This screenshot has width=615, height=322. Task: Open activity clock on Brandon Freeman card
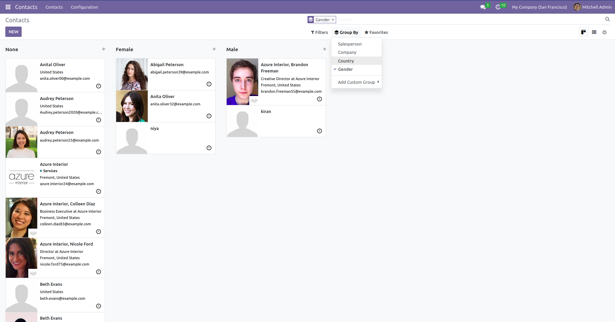pyautogui.click(x=319, y=99)
